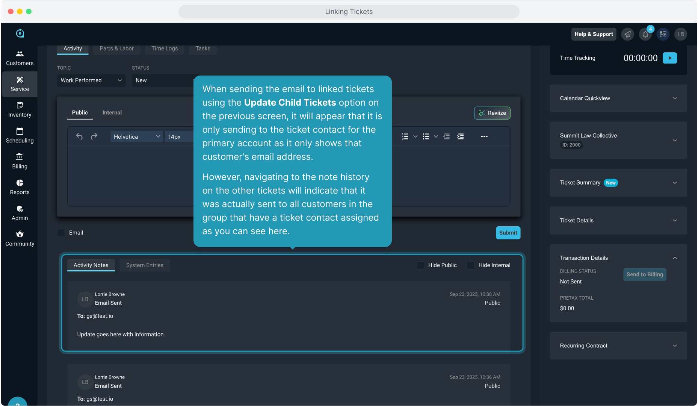Open the notifications bell icon

coord(645,34)
